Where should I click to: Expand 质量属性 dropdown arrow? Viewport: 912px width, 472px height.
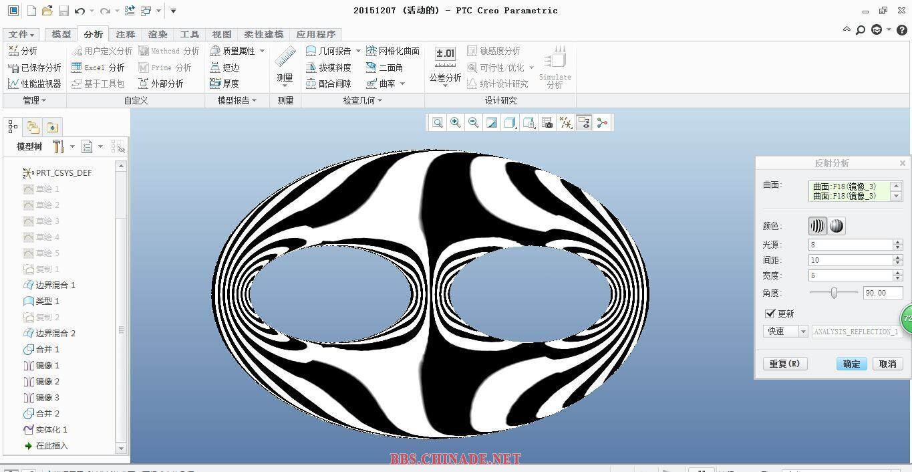(x=262, y=51)
